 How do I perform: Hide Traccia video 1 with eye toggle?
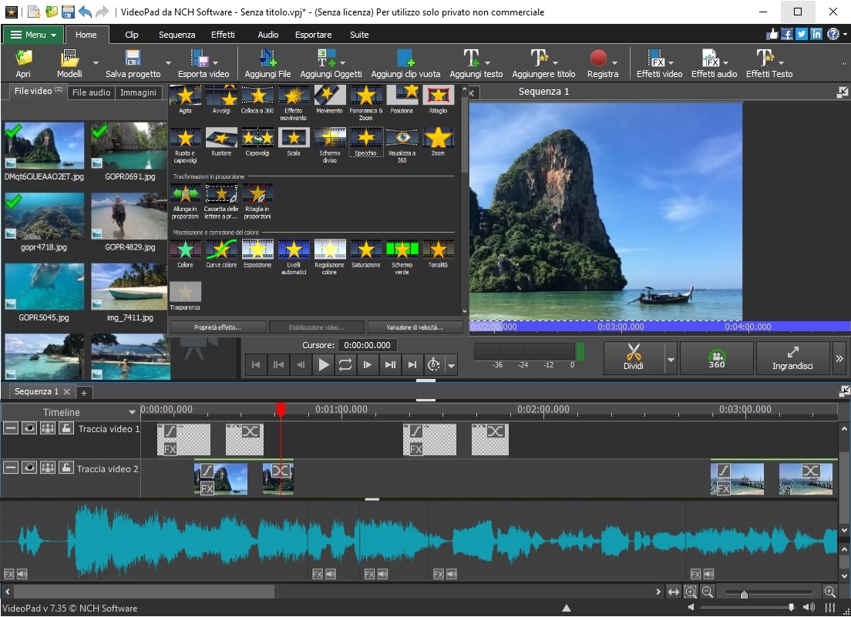(x=29, y=428)
